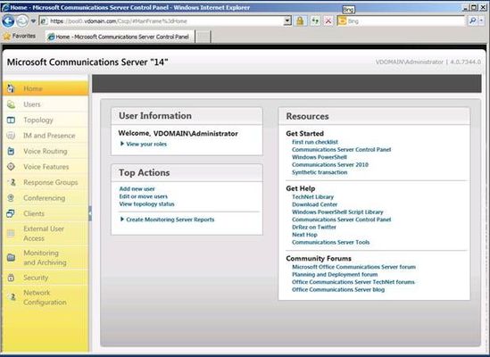Click the Favorites star icon
This screenshot has height=357, width=490.
[x=6, y=37]
